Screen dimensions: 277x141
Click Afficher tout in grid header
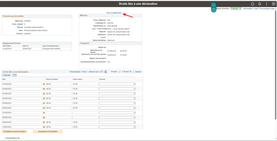click(x=94, y=72)
